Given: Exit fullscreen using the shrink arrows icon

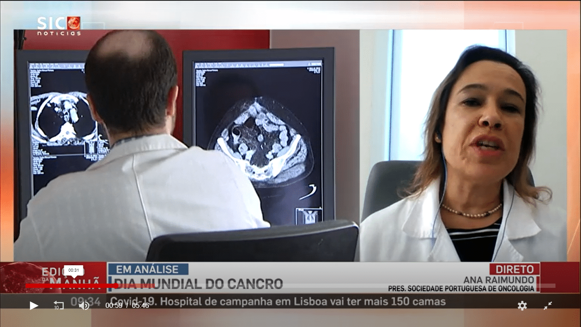Looking at the screenshot, I should coord(548,305).
